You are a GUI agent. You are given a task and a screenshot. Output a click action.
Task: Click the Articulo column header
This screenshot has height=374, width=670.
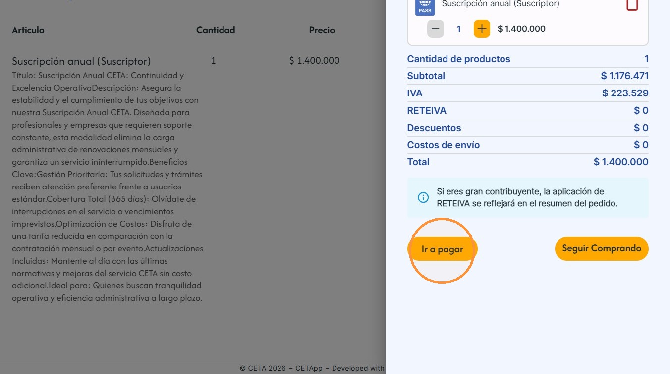coord(28,30)
